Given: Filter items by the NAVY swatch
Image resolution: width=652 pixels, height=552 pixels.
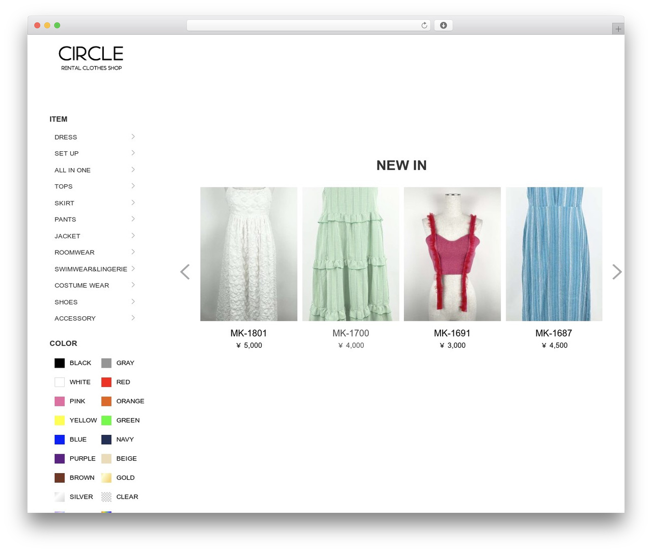Looking at the screenshot, I should (x=106, y=439).
